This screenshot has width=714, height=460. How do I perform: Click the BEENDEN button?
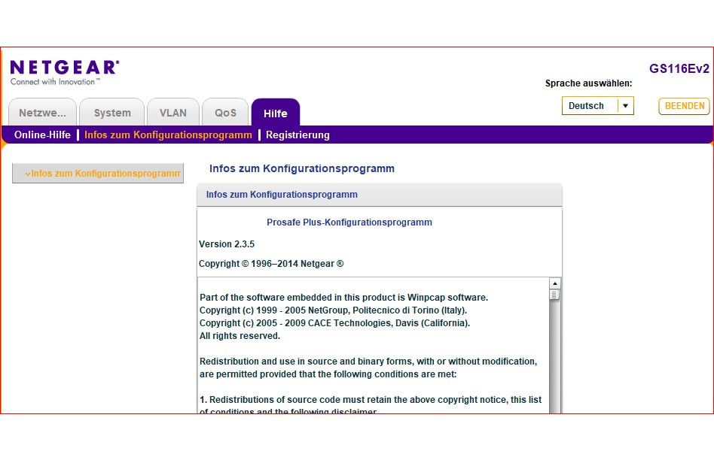tap(684, 106)
